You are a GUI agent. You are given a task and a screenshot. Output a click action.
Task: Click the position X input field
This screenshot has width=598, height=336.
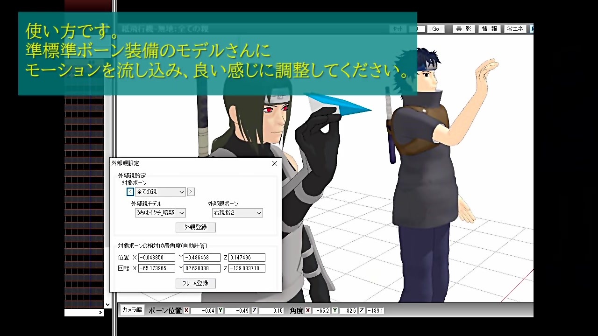[157, 258]
